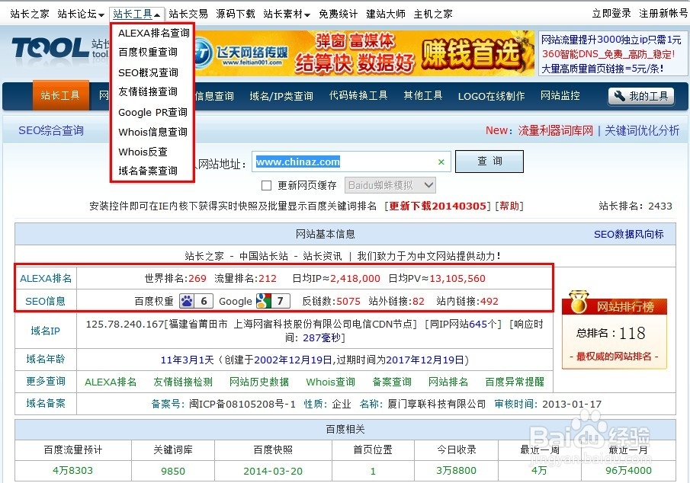This screenshot has height=483, width=690.
Task: Open the Baidu蜘蛛模拟 dropdown
Action: coord(390,185)
